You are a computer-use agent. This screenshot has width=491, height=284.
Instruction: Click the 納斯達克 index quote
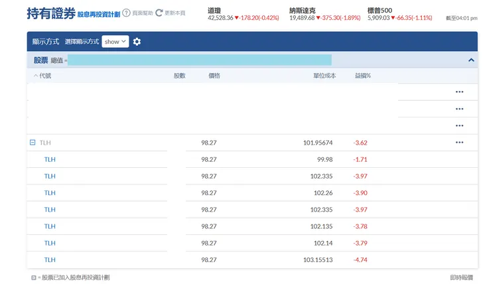coord(324,14)
